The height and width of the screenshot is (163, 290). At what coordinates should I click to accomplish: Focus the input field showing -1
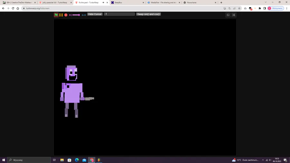click(x=119, y=14)
